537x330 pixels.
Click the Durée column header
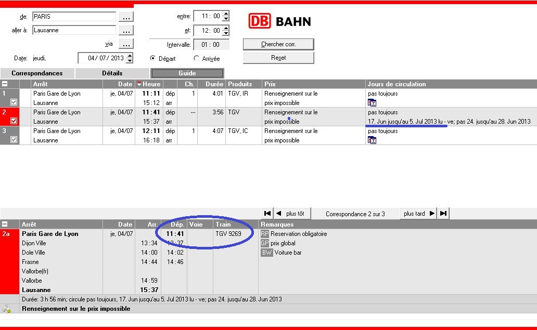coord(211,84)
